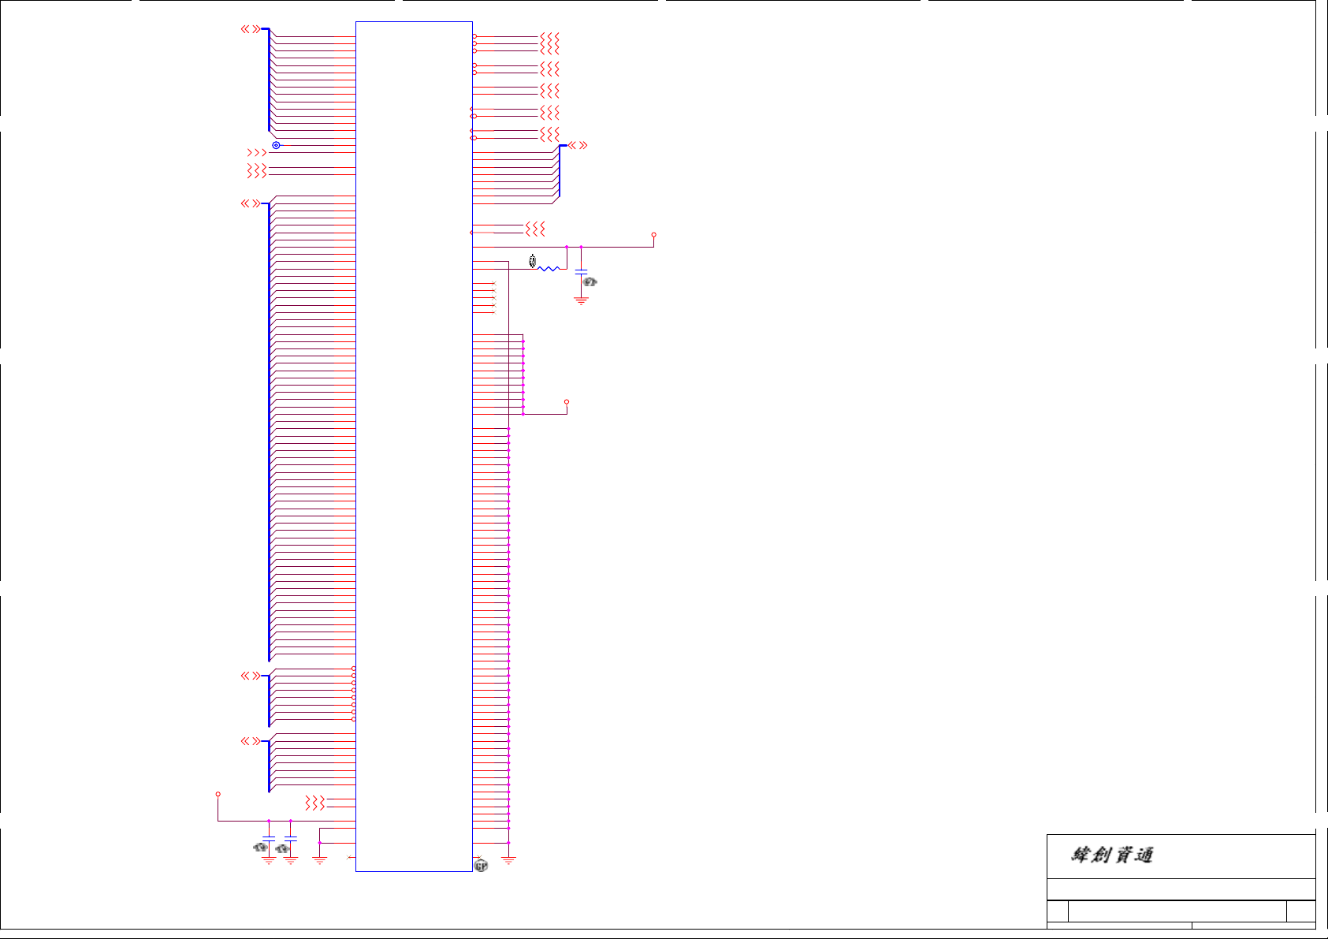Click the 緯創資通 logo in the title block

[1112, 855]
